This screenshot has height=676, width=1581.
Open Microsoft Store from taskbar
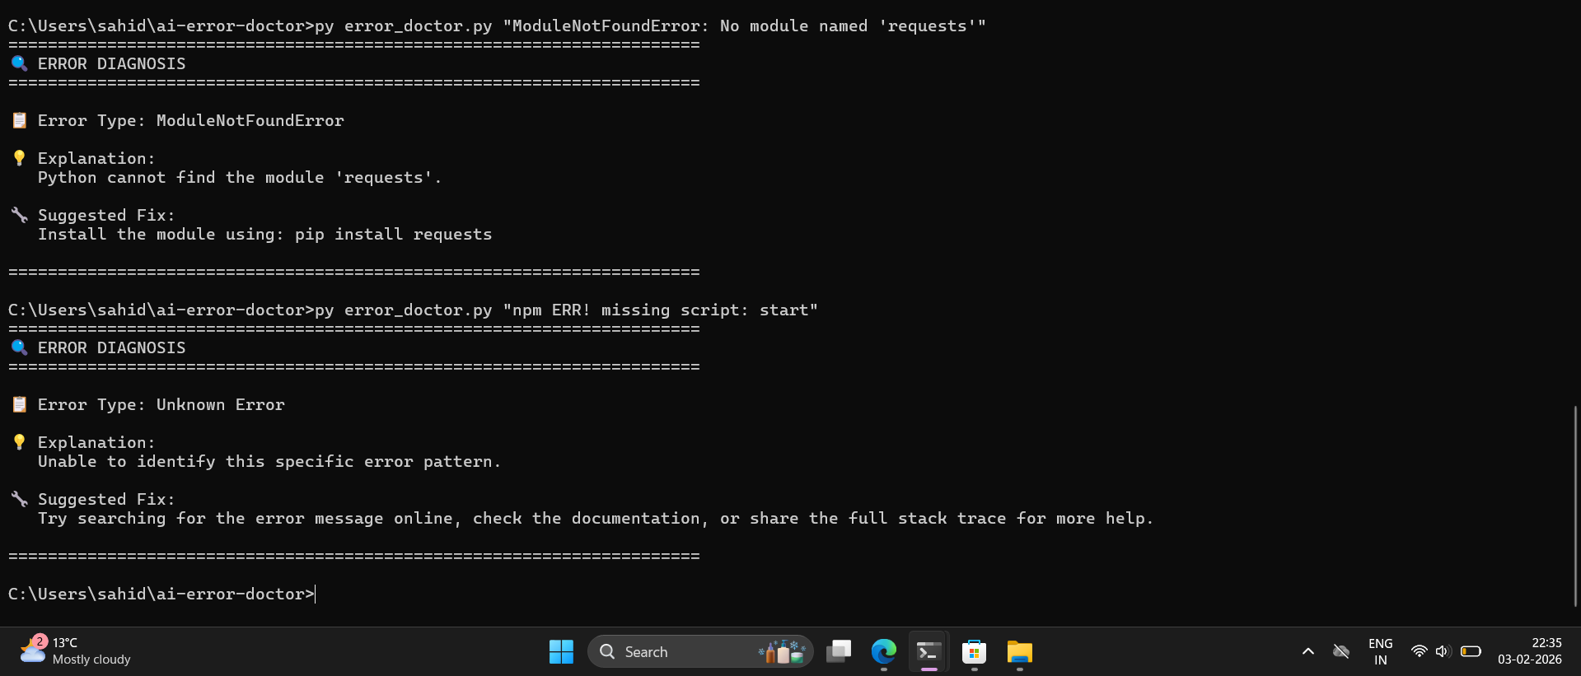click(x=975, y=652)
